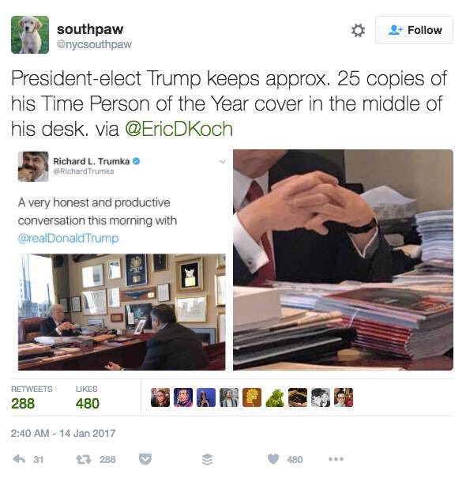Open the office meeting photo
The width and height of the screenshot is (466, 482).
coord(122,311)
